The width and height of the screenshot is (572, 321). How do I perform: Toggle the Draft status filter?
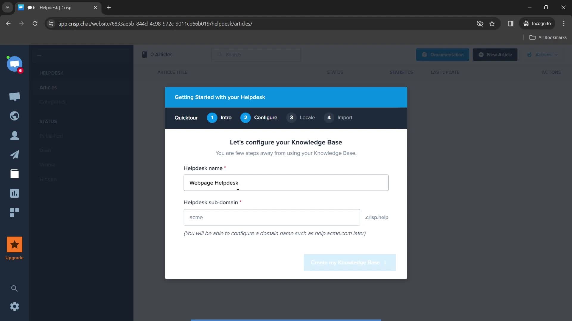(x=45, y=150)
